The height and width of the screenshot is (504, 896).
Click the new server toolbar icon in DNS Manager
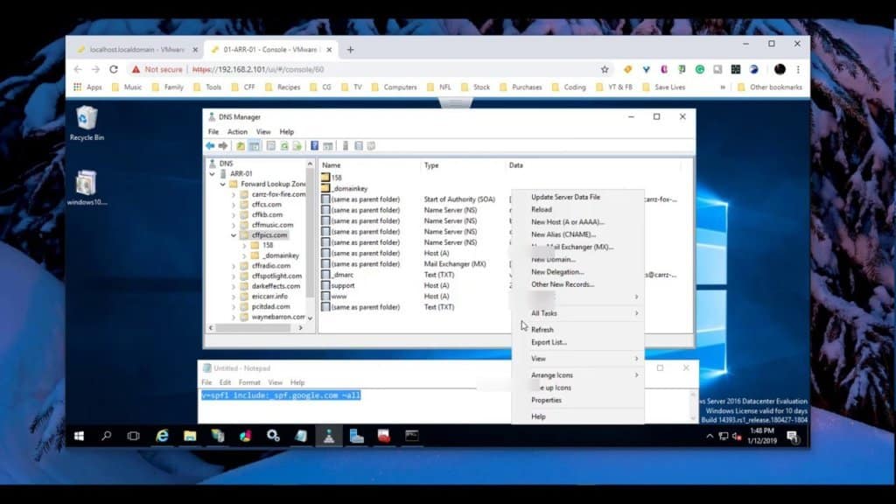[x=345, y=146]
